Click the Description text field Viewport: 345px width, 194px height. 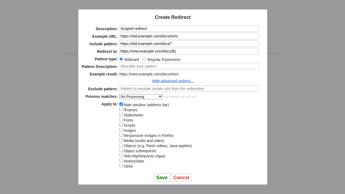189,29
